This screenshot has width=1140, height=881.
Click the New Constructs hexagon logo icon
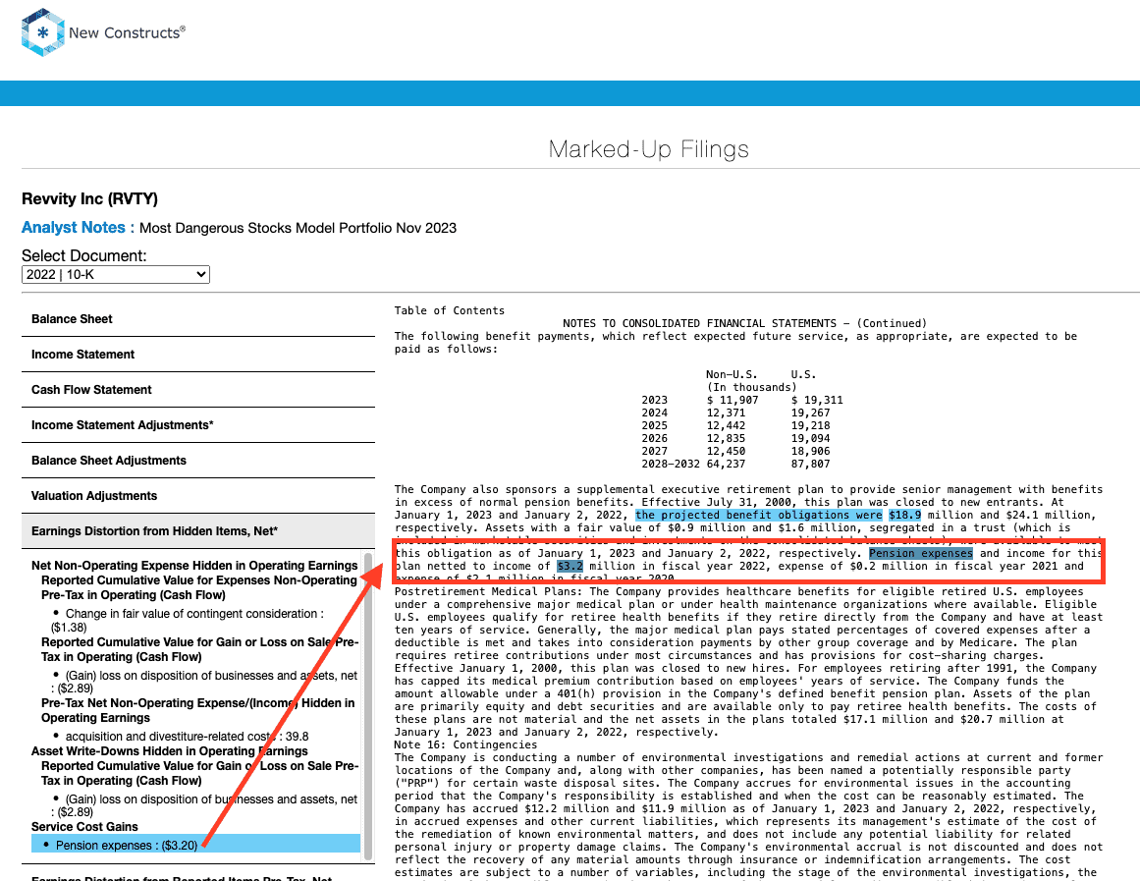pyautogui.click(x=43, y=32)
